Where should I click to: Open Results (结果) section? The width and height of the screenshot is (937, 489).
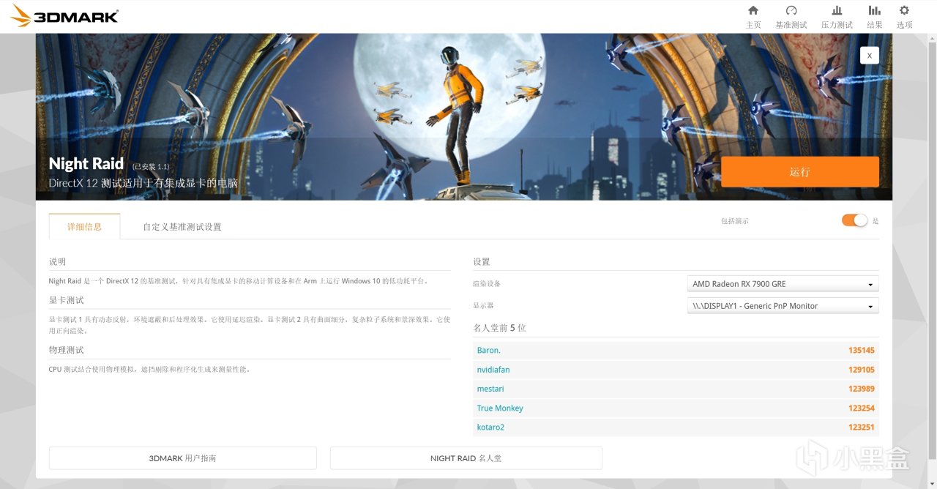tap(875, 17)
